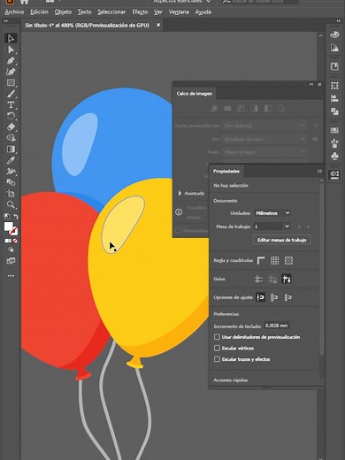Viewport: 345px width, 460px height.
Task: Select the Curvature tool
Action: click(x=11, y=72)
